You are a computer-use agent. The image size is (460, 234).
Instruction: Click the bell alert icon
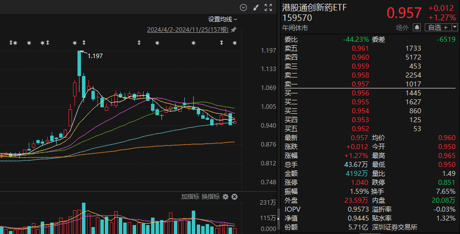(x=417, y=27)
